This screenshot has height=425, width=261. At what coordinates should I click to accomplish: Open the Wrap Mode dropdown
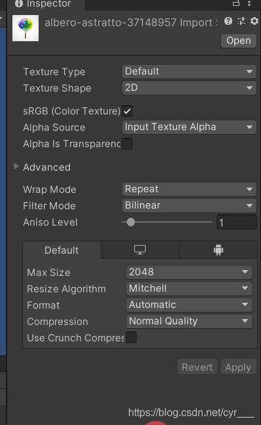coord(189,189)
